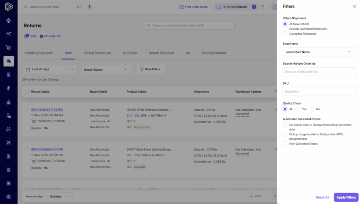Open the analytics chart icon in sidebar
This screenshot has width=362, height=204.
[x=8, y=34]
